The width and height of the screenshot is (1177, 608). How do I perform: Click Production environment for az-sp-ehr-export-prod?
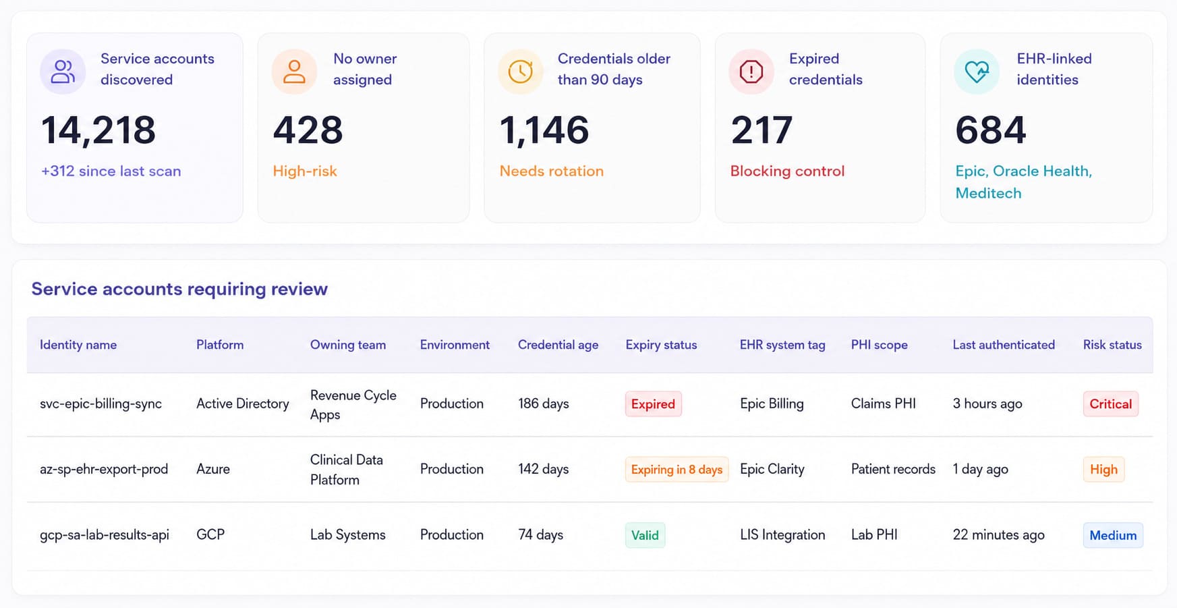[x=452, y=469]
